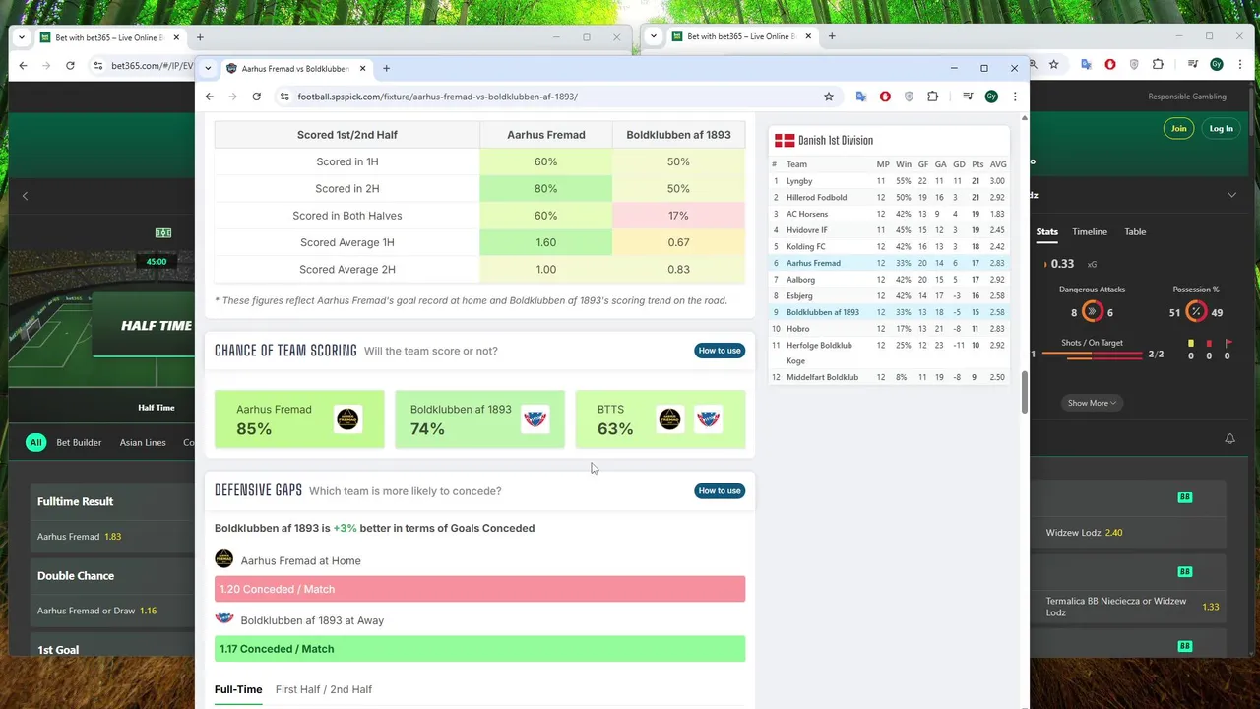Select the Timeline tab in right bet365 window
The width and height of the screenshot is (1260, 709).
(1090, 232)
